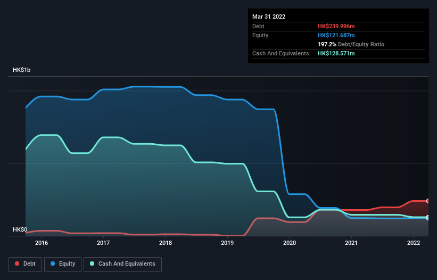Toggle Cash And Equivalents legend button
Image resolution: width=437 pixels, height=280 pixels.
point(122,264)
